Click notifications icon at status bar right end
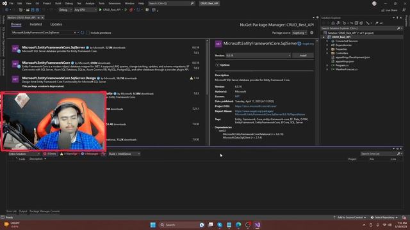Viewport: 410px width, 230px height. [x=404, y=217]
